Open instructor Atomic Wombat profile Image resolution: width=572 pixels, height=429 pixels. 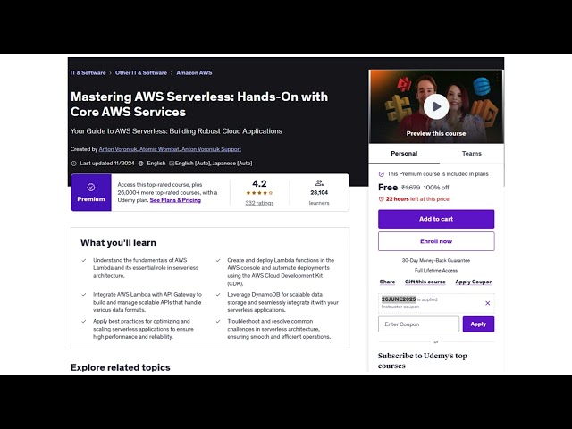[x=159, y=149]
